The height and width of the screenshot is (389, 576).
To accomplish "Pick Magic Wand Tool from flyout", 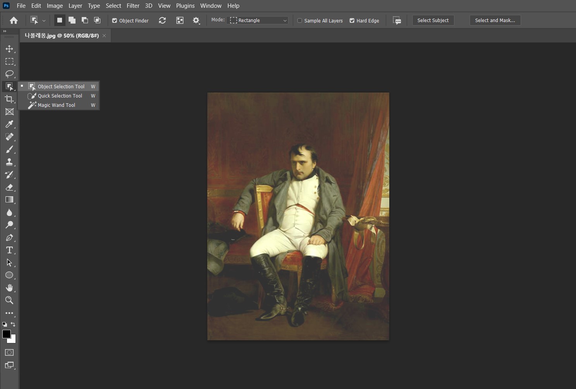I will (58, 105).
